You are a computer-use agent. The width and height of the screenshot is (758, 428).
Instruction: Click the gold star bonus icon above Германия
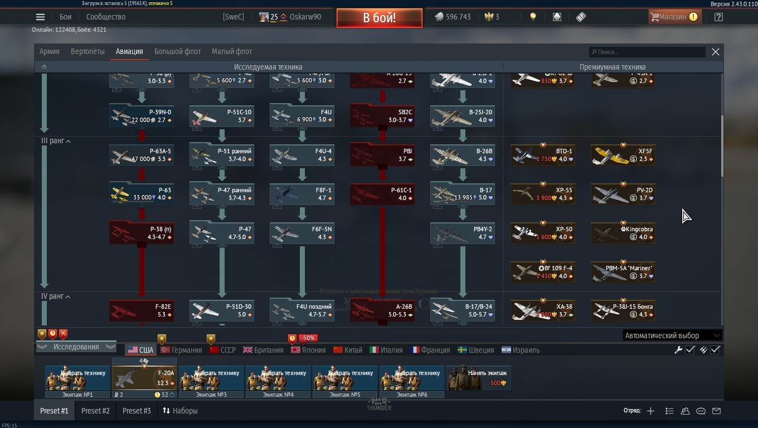tap(162, 338)
